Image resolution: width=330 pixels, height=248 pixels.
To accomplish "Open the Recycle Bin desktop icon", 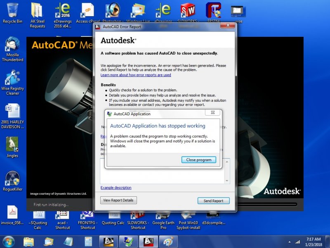I will point(12,13).
